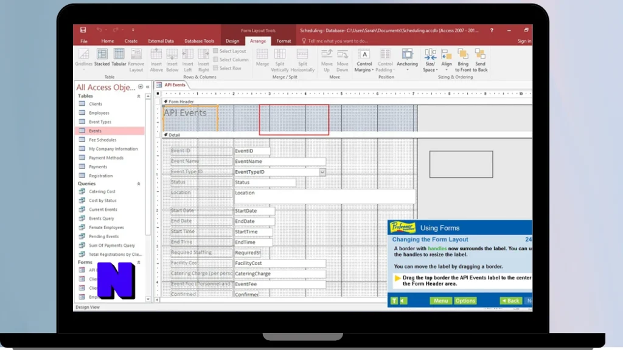Viewport: 623px width, 350px height.
Task: Open the Control Margins dropdown
Action: 364,60
